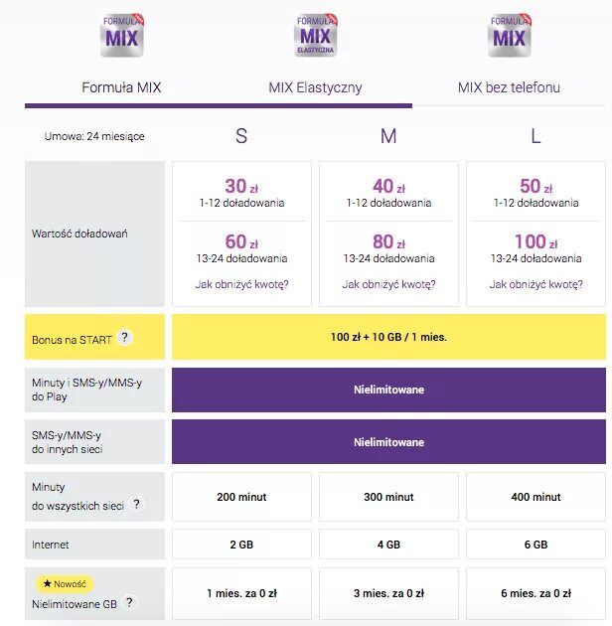
Task: Select the M plan column header
Action: point(388,136)
